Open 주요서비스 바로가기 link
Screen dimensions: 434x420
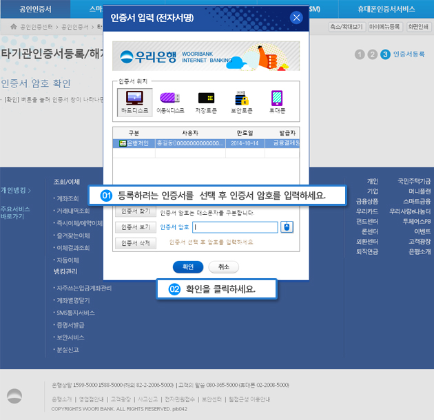pos(15,213)
